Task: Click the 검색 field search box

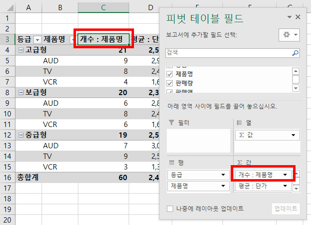Action: 227,52
